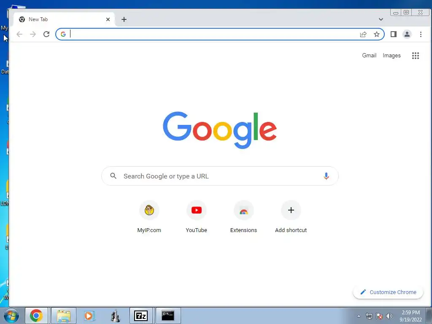
Task: Go forward with the forward arrow
Action: tap(33, 34)
